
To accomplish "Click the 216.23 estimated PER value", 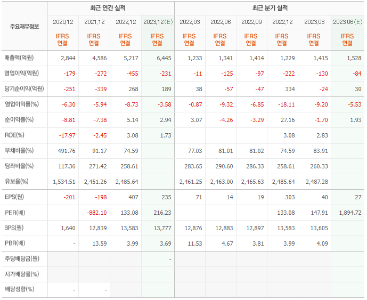I will [162, 213].
